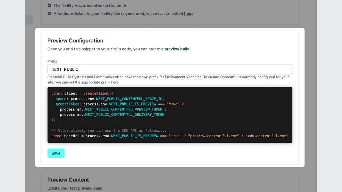Image resolution: width=342 pixels, height=192 pixels.
Task: Click checkmark icon next to 'The Netlify App is installed'
Action: (50, 5)
